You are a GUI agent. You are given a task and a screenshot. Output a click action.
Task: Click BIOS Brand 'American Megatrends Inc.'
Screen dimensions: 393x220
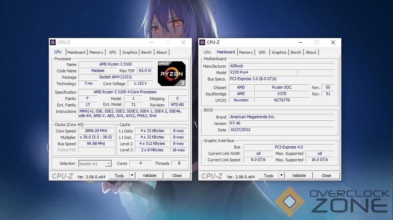[x=281, y=117]
